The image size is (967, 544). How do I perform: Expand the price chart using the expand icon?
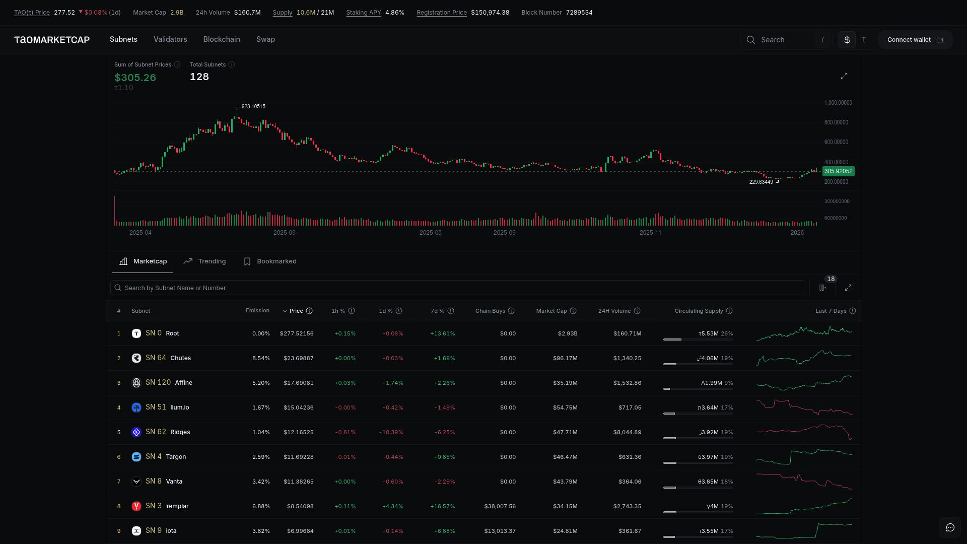click(x=845, y=76)
